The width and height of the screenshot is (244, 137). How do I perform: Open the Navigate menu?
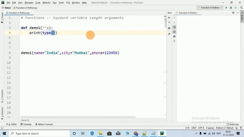coord(29,3)
